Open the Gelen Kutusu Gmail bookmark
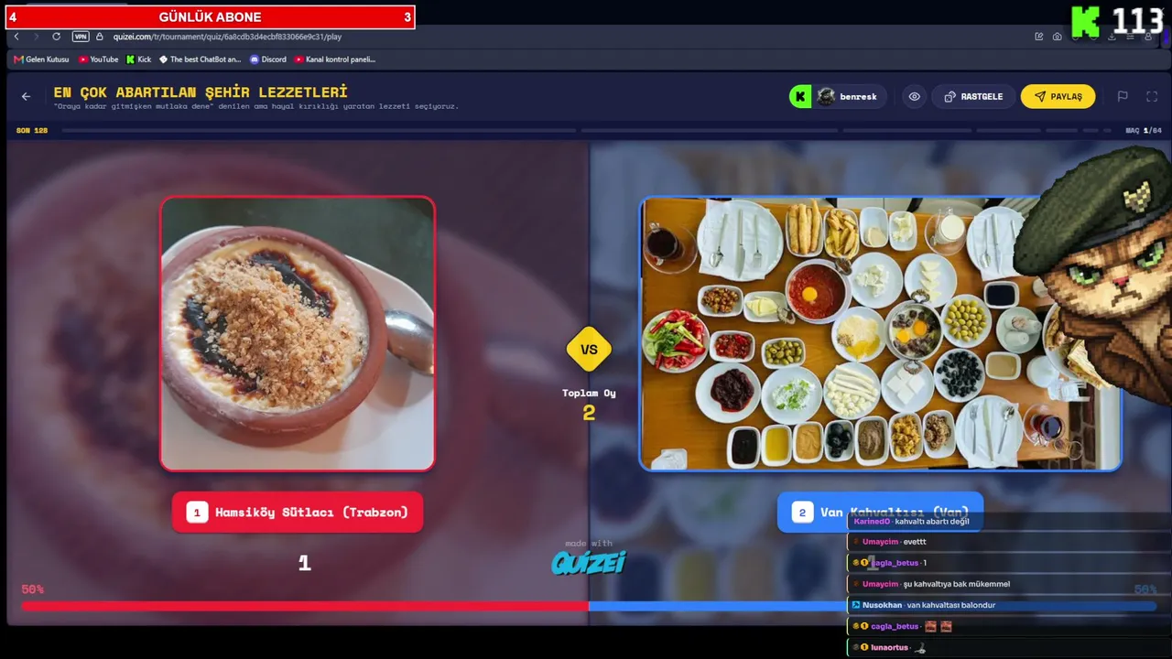The height and width of the screenshot is (659, 1172). pos(42,59)
